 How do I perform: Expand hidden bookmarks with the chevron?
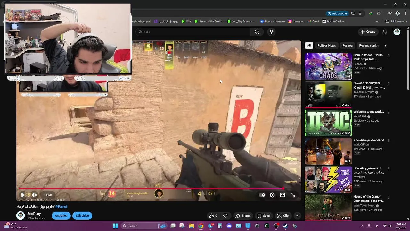pos(377,21)
